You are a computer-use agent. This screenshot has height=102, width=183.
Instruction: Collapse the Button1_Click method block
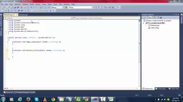point(7,50)
